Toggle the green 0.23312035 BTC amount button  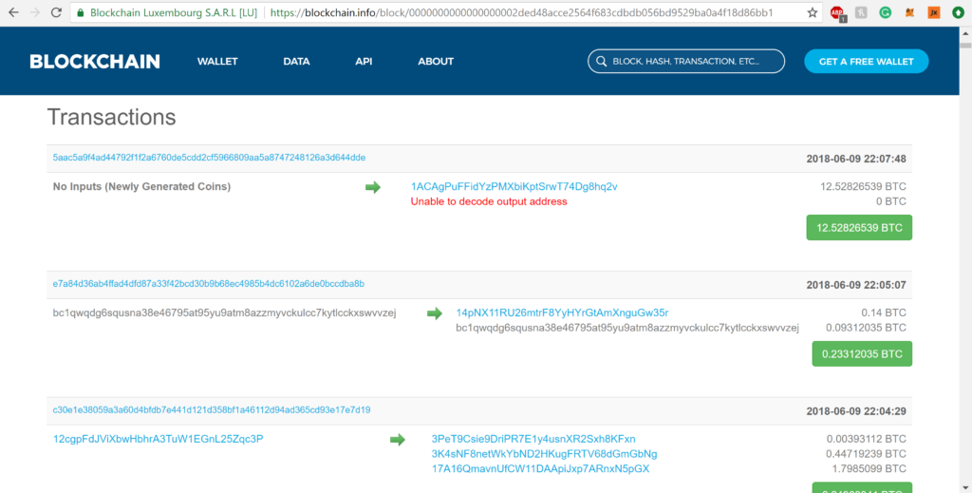[x=861, y=353]
